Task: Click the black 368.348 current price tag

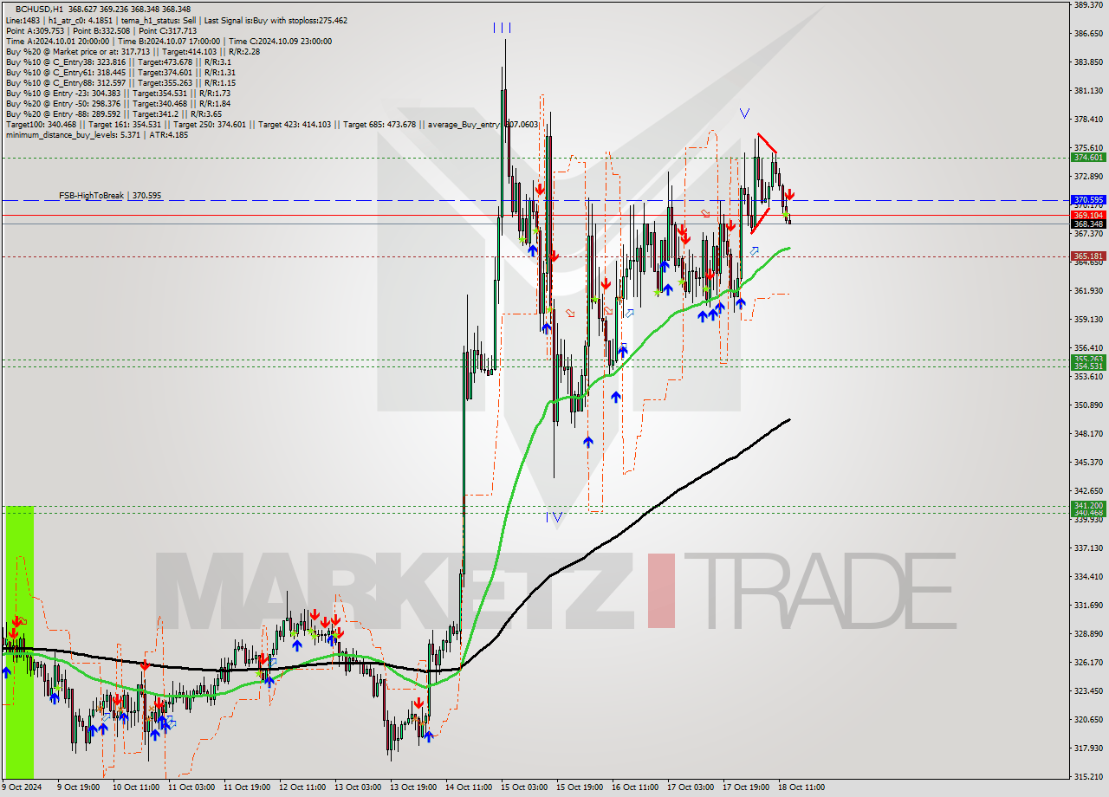Action: (1088, 224)
